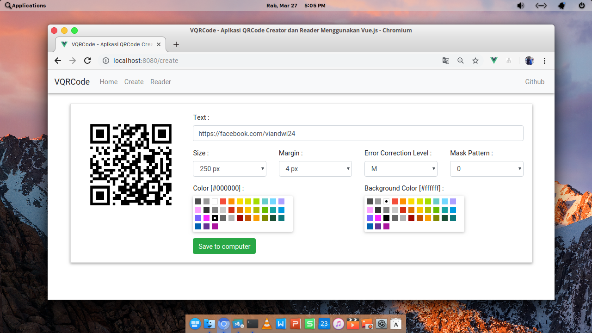Open the Google Translate page icon
Viewport: 592px width, 333px height.
point(446,61)
